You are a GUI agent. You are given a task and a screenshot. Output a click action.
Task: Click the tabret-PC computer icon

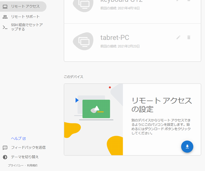tap(83, 41)
